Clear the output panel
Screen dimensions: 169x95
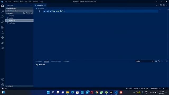coord(156,61)
